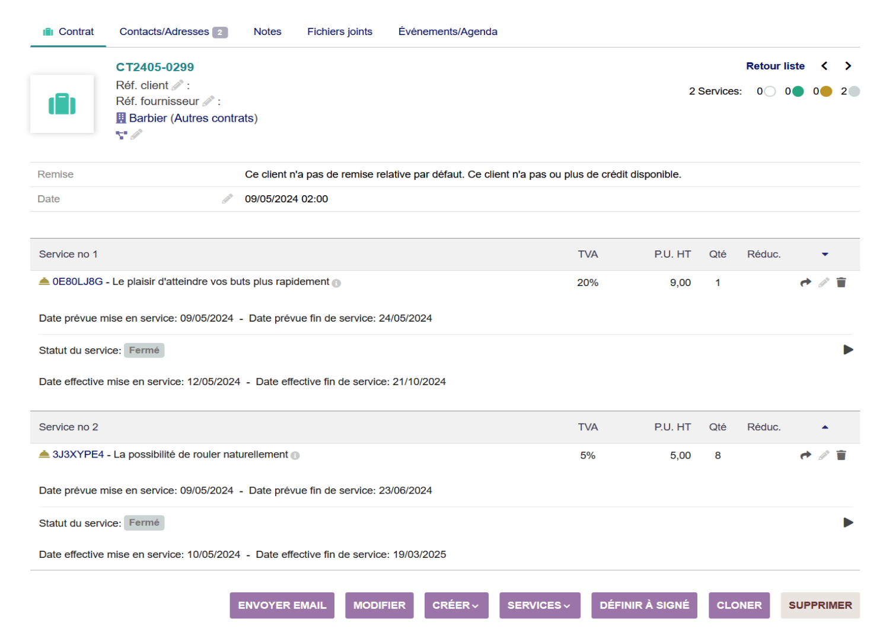Open the Notes tab
The image size is (883, 635).
(x=267, y=31)
